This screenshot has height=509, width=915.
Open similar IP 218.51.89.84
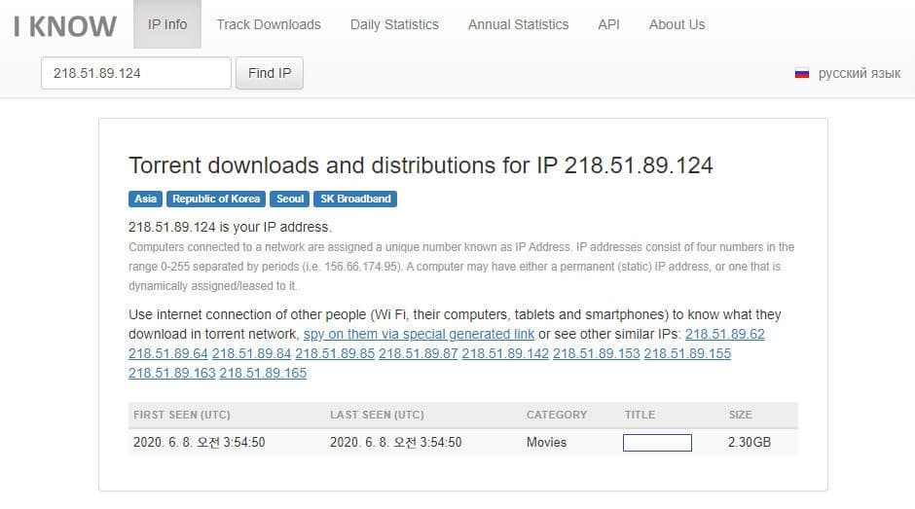[x=251, y=353]
